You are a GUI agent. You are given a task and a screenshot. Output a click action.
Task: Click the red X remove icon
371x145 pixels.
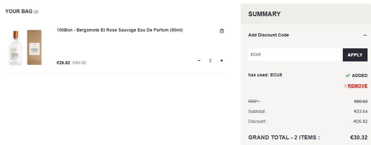(x=346, y=86)
